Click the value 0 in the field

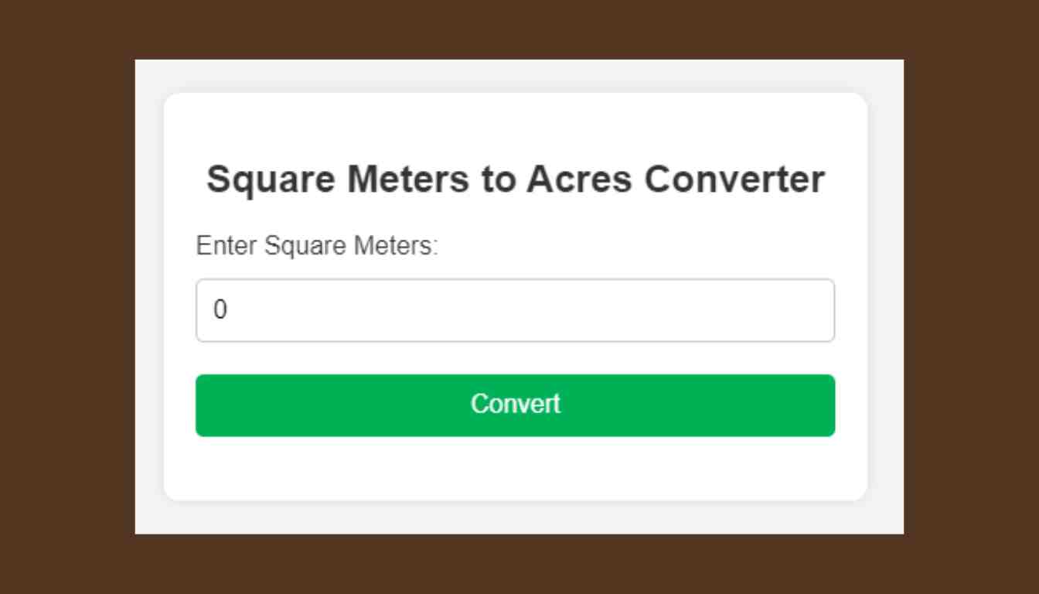pyautogui.click(x=221, y=310)
